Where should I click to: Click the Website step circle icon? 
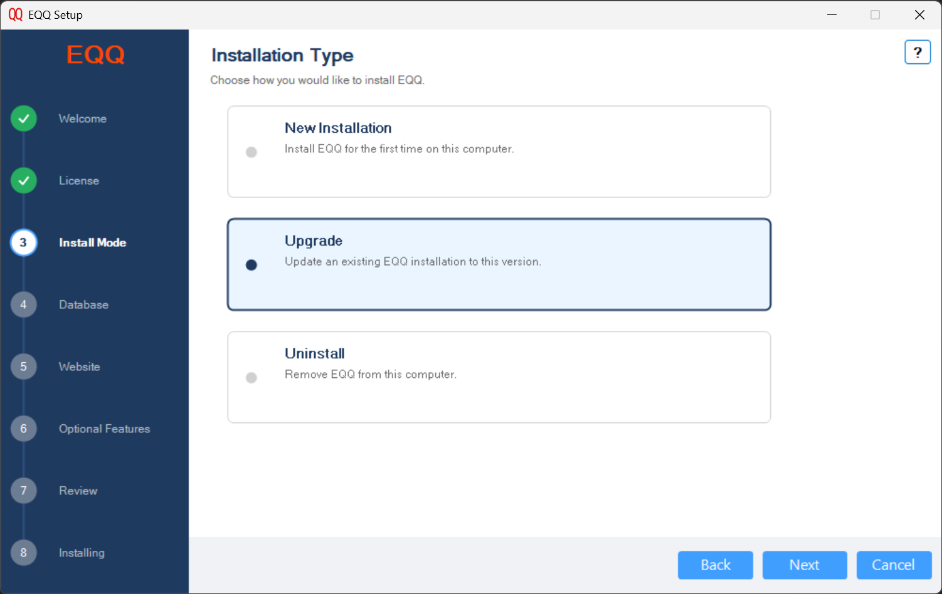23,367
